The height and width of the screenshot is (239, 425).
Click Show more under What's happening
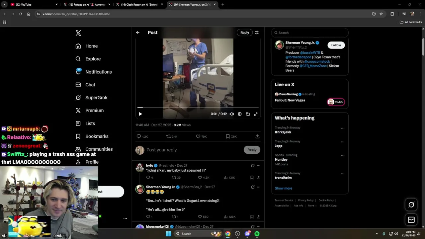pos(284,188)
